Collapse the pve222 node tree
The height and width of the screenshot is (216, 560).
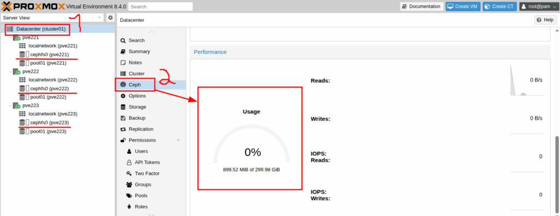[x=10, y=72]
